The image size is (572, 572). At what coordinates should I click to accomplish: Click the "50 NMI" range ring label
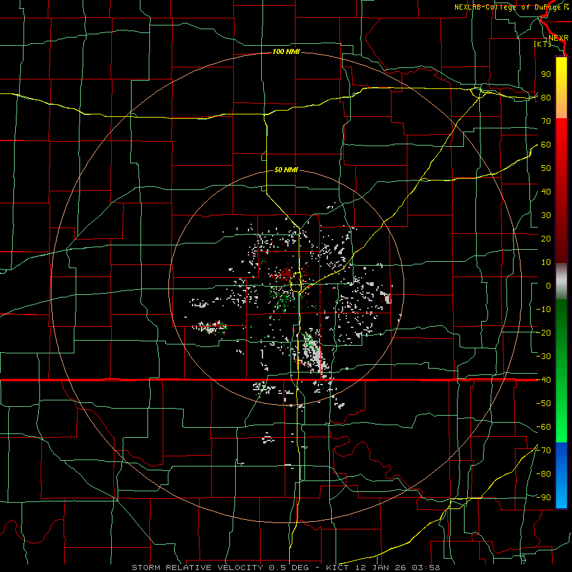[286, 170]
